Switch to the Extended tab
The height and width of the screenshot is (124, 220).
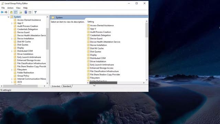pos(56,86)
